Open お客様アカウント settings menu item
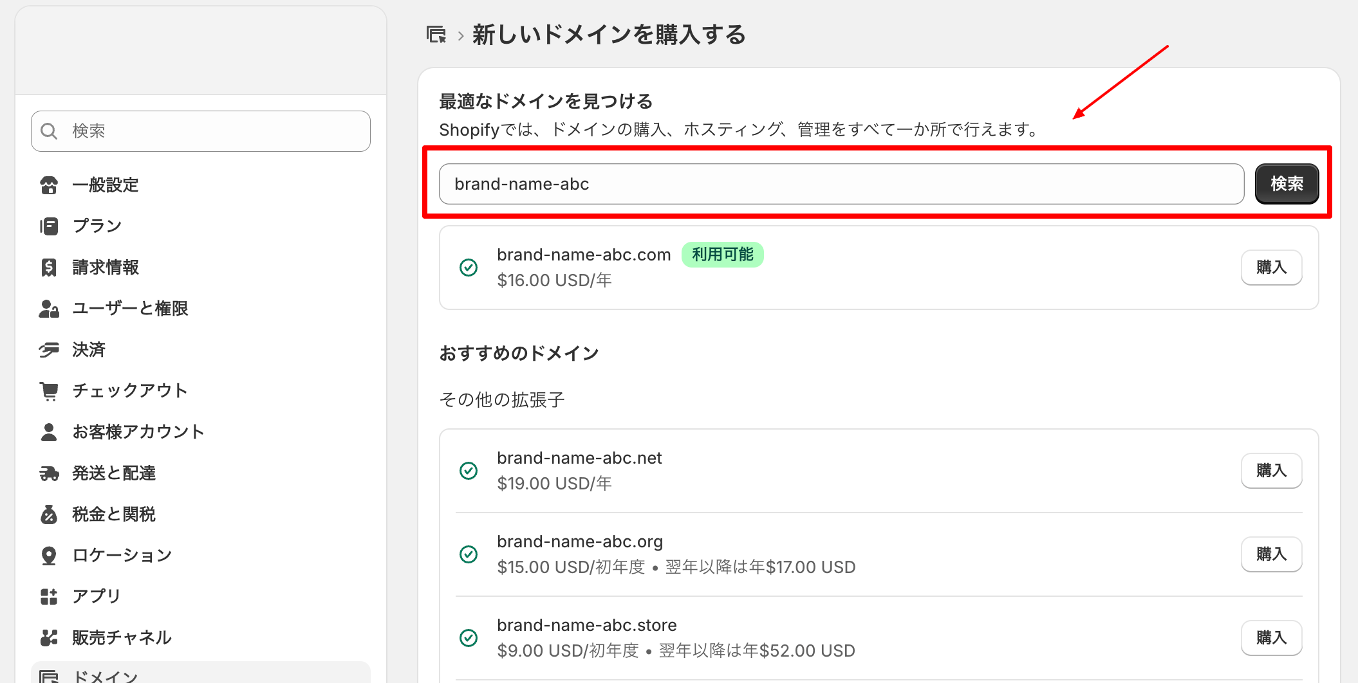1358x683 pixels. coord(138,432)
